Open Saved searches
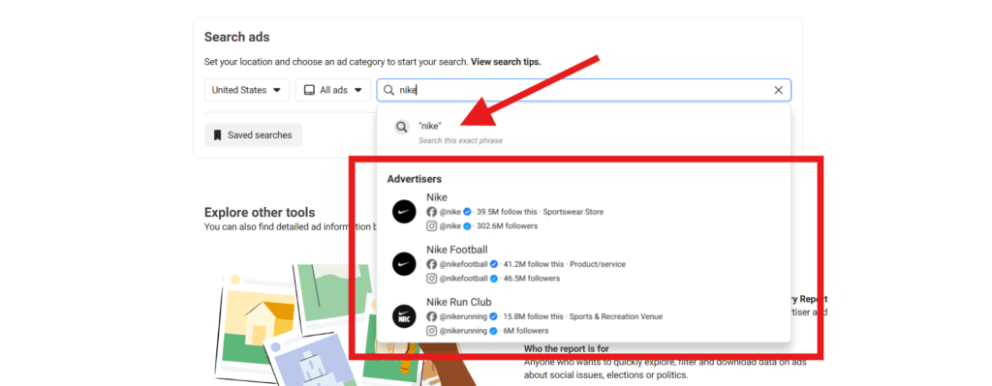The height and width of the screenshot is (386, 992). point(253,135)
